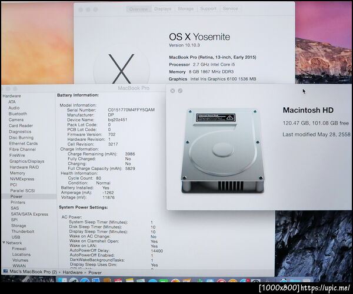The width and height of the screenshot is (353, 294).
Task: Select Thunderbolt in the sidebar
Action: 23,232
